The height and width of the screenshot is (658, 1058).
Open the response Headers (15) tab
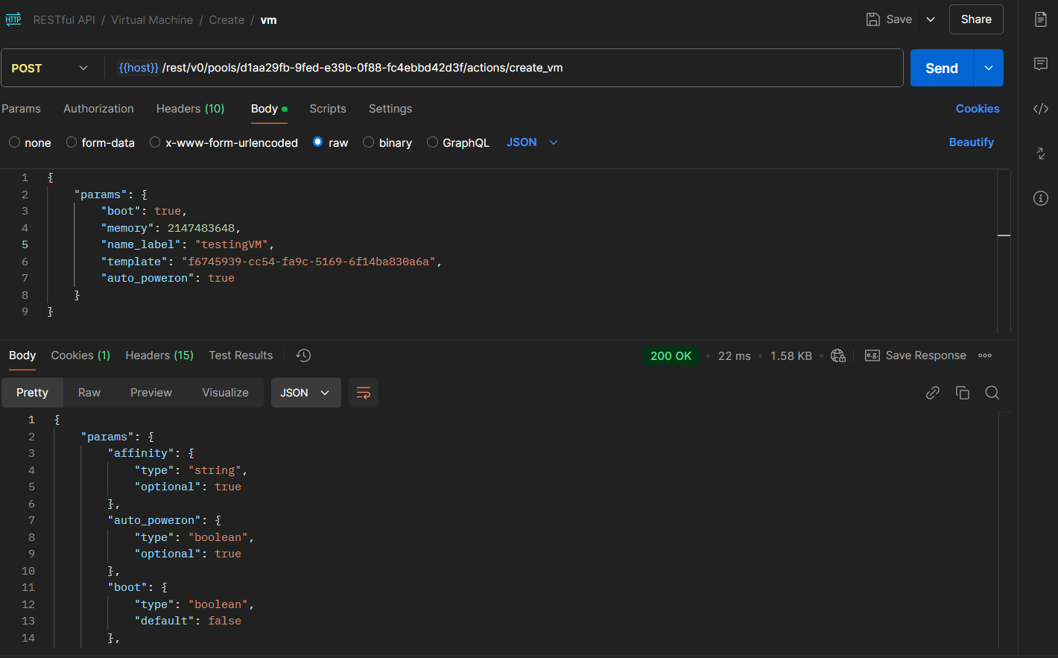tap(159, 355)
